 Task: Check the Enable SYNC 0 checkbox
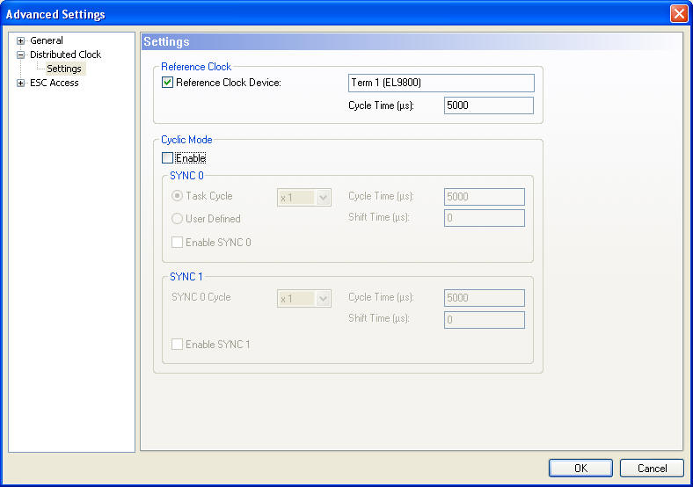tap(177, 242)
